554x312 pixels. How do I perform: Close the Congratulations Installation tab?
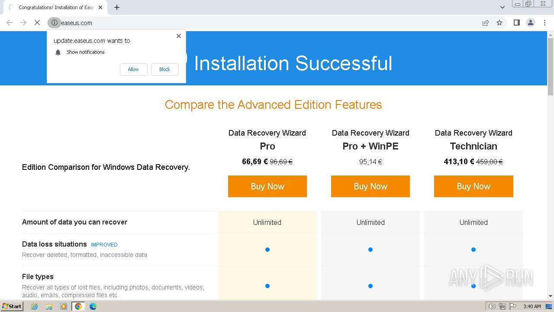click(100, 7)
